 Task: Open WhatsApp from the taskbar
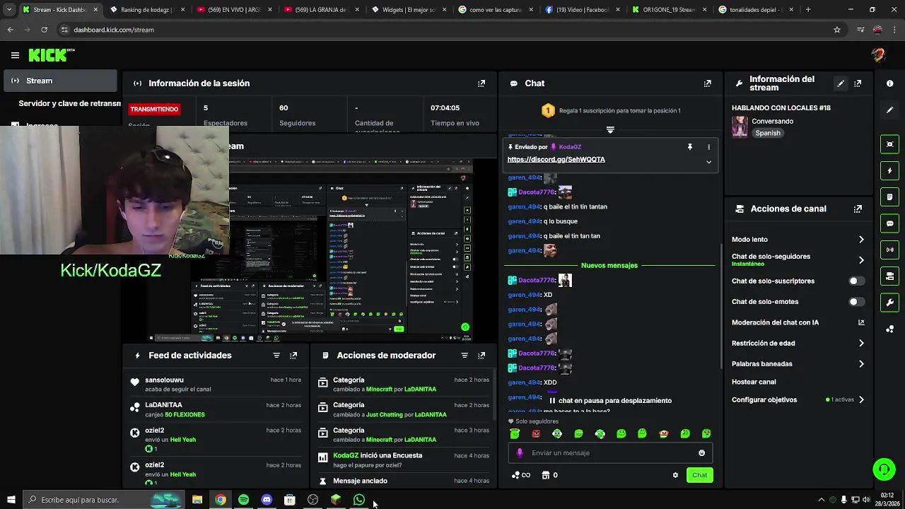pyautogui.click(x=359, y=500)
